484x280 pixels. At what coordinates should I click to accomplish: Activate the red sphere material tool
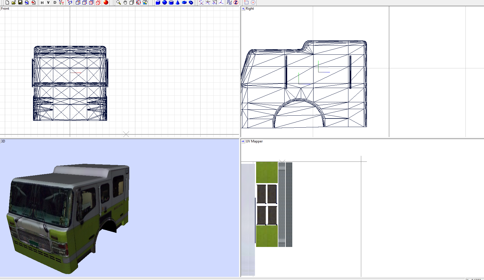106,3
